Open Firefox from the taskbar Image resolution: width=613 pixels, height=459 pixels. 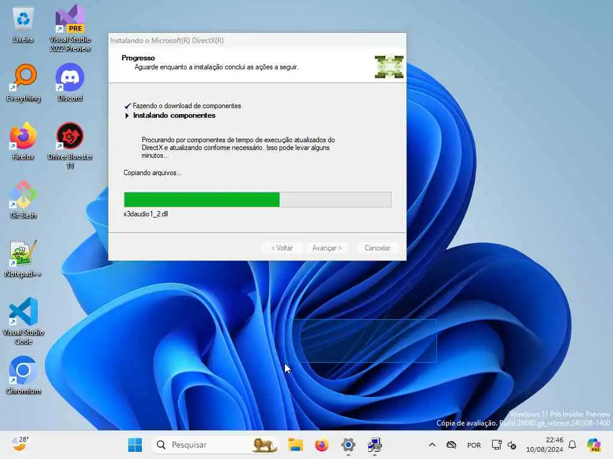(x=321, y=445)
